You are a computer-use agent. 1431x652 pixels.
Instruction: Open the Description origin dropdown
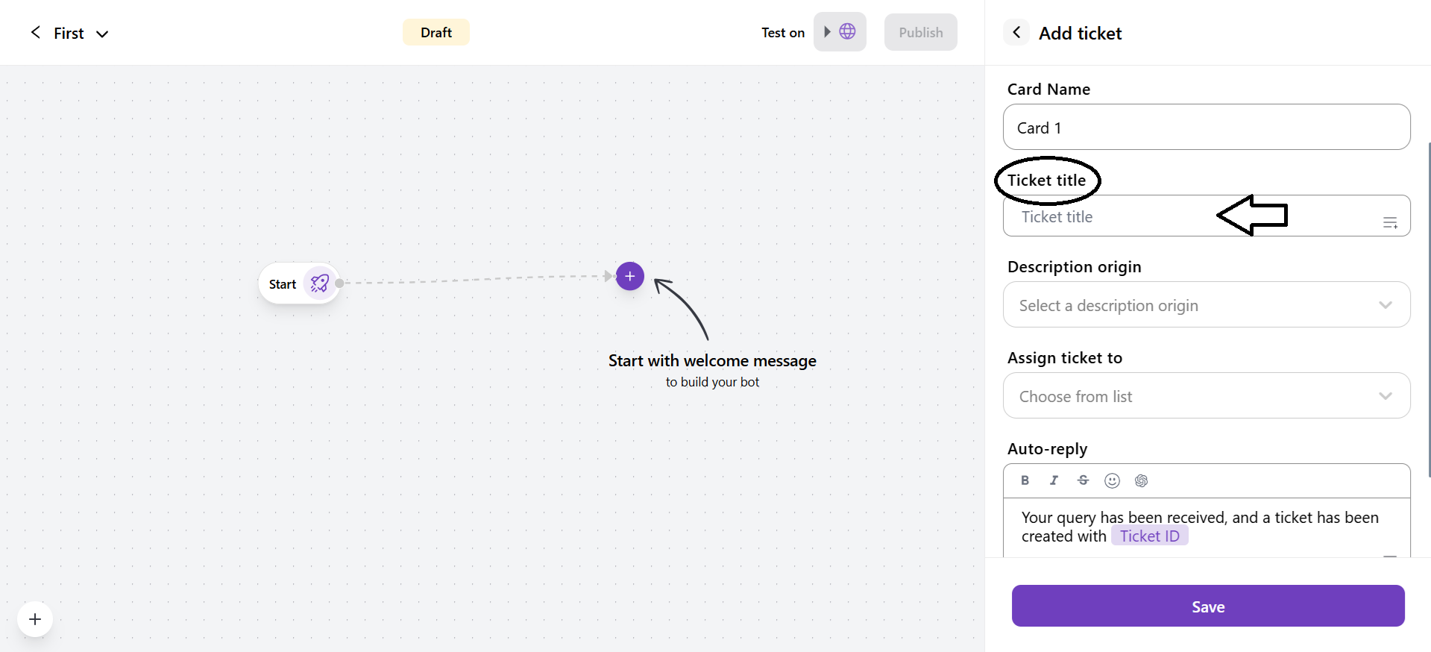[x=1206, y=305]
